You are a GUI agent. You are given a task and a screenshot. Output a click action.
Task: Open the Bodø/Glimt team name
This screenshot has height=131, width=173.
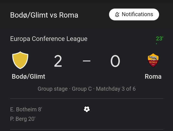[x=28, y=76]
